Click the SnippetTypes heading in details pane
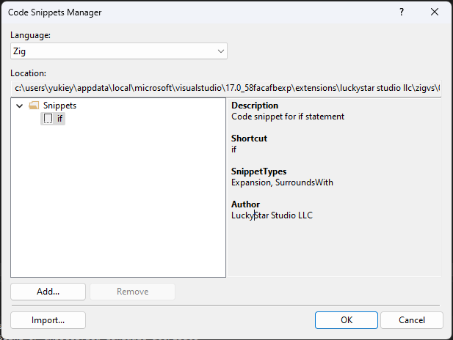 [x=258, y=171]
